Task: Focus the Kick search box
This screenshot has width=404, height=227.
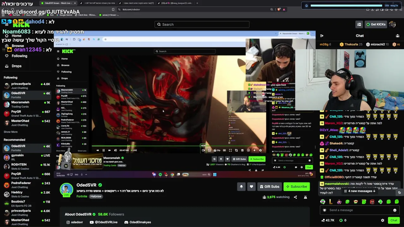Action: (202, 24)
